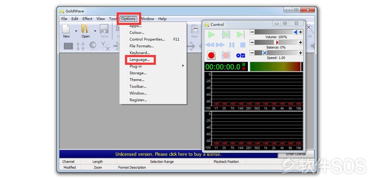This screenshot has height=178, width=372.
Task: Start recording with the red Record button
Action: click(x=211, y=55)
